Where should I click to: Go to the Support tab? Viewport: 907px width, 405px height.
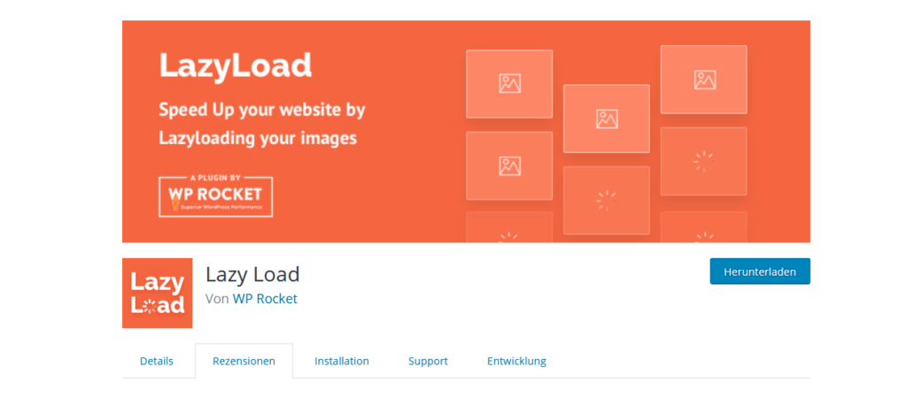coord(428,361)
